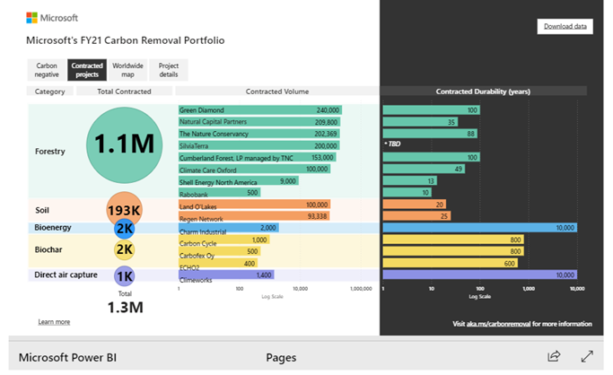
Task: Click Climate Care Oxford volume bar
Action: [255, 170]
